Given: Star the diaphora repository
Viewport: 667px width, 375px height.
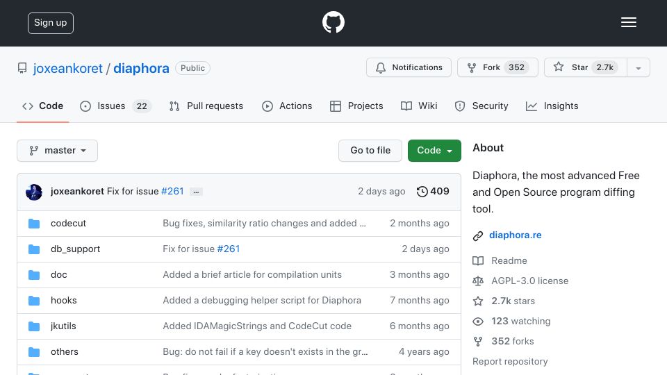Looking at the screenshot, I should [x=585, y=67].
